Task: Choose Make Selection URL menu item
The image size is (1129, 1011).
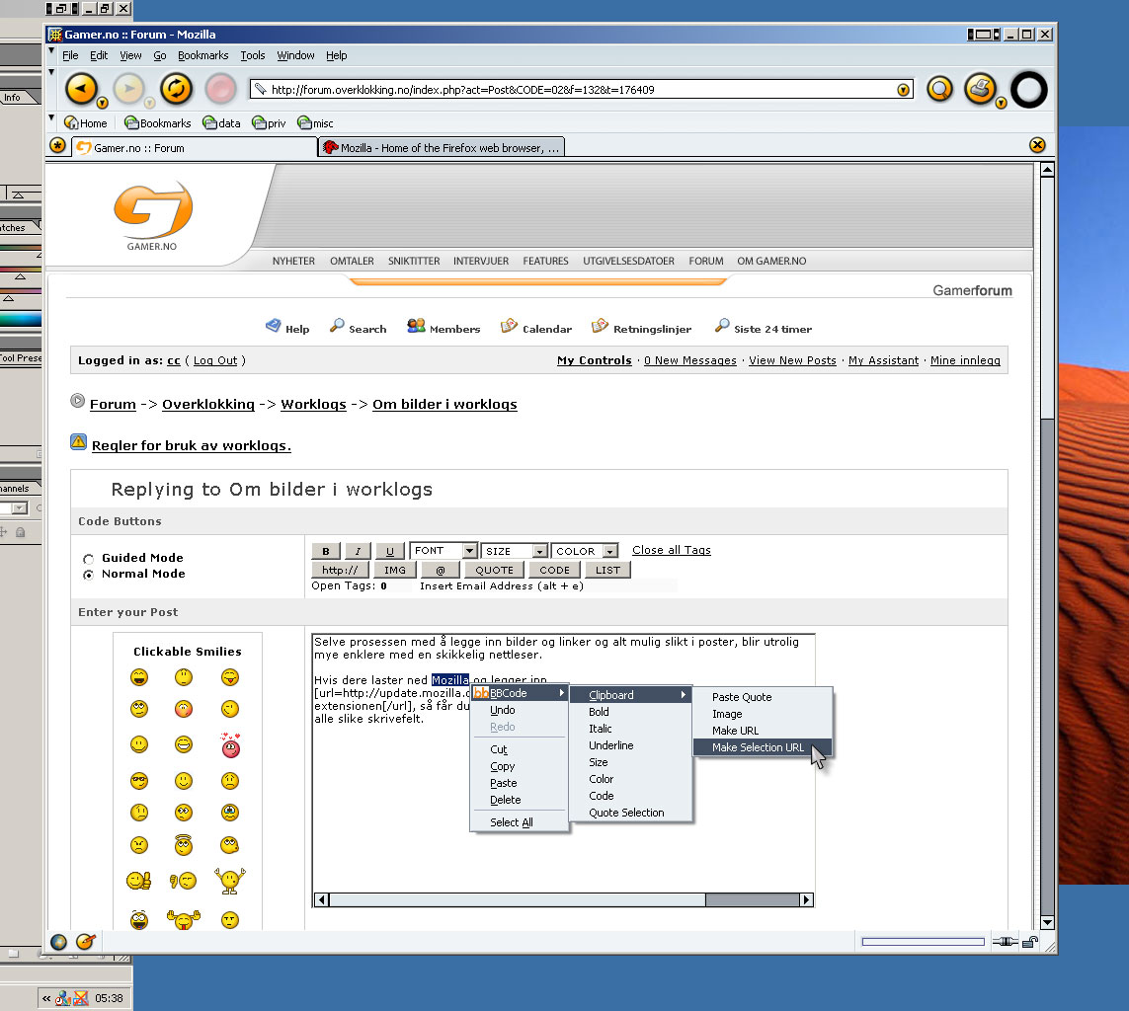Action: (763, 747)
